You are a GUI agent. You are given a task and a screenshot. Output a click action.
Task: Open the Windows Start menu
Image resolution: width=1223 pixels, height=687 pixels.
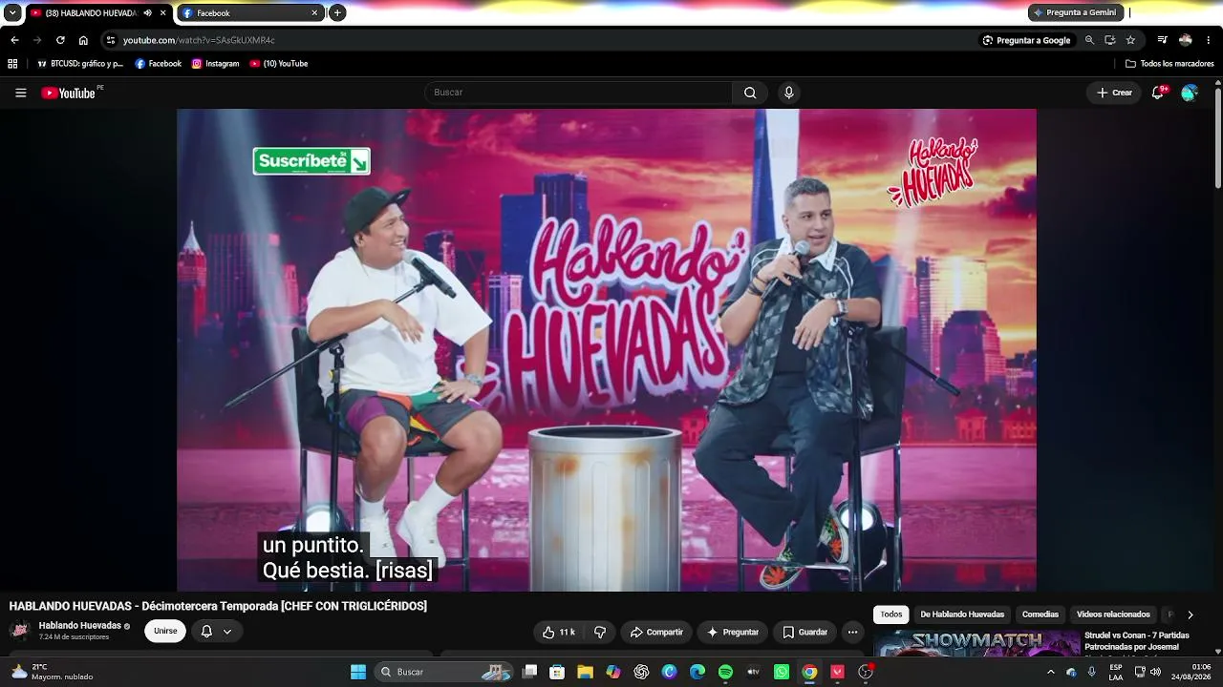(358, 672)
